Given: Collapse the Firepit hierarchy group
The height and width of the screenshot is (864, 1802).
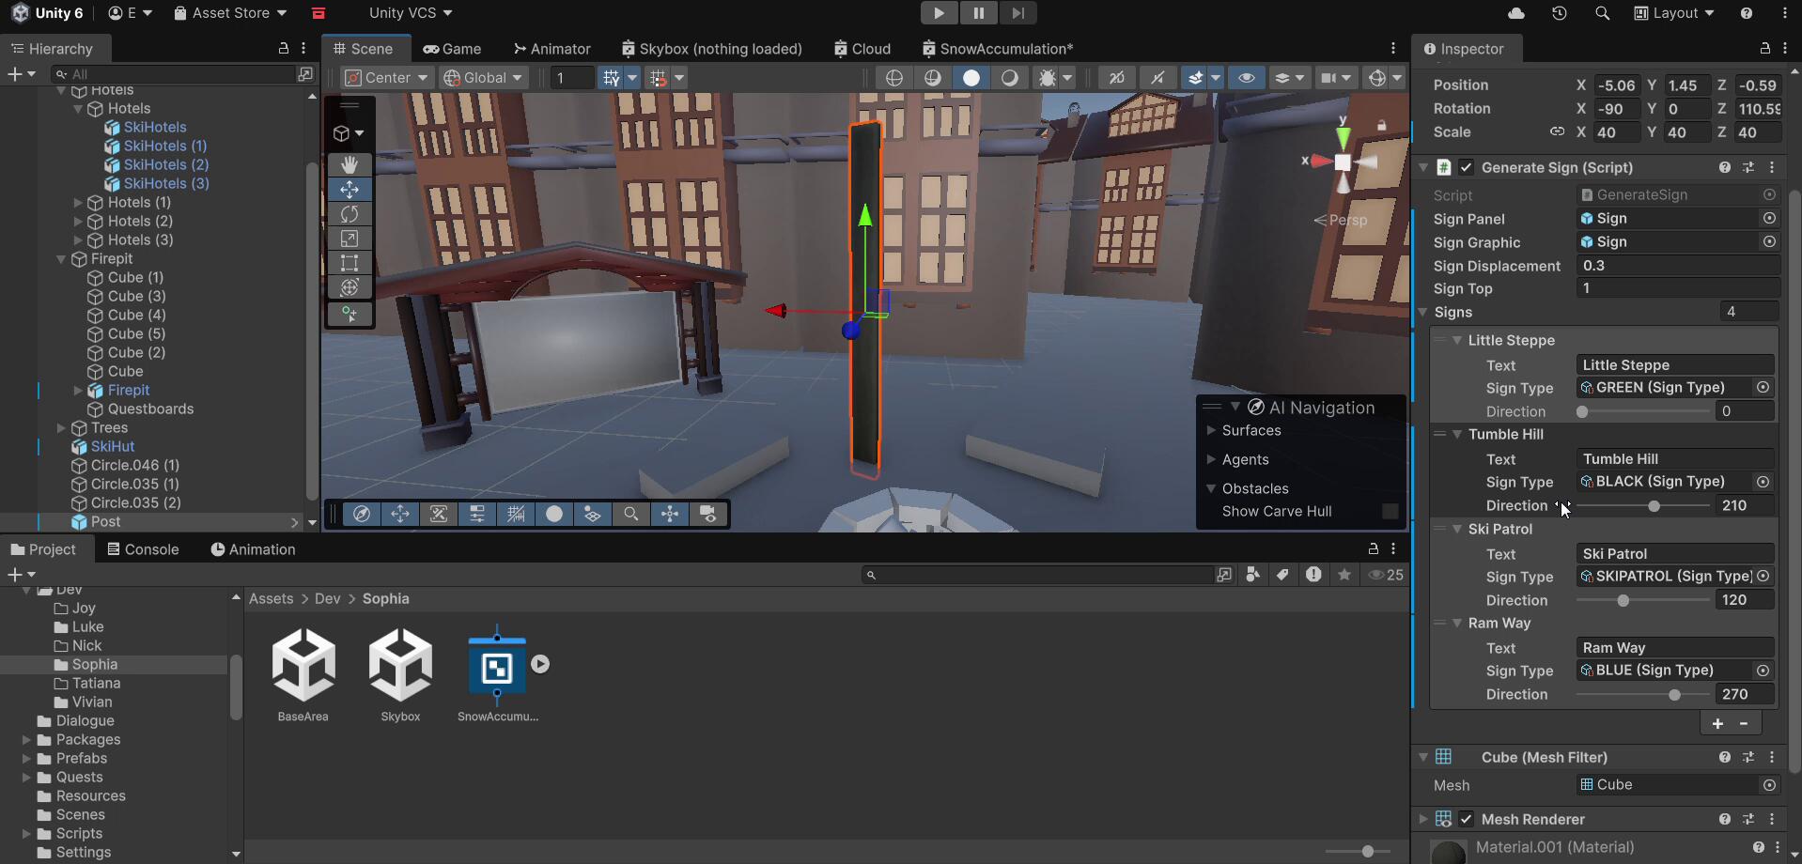Looking at the screenshot, I should (x=61, y=258).
